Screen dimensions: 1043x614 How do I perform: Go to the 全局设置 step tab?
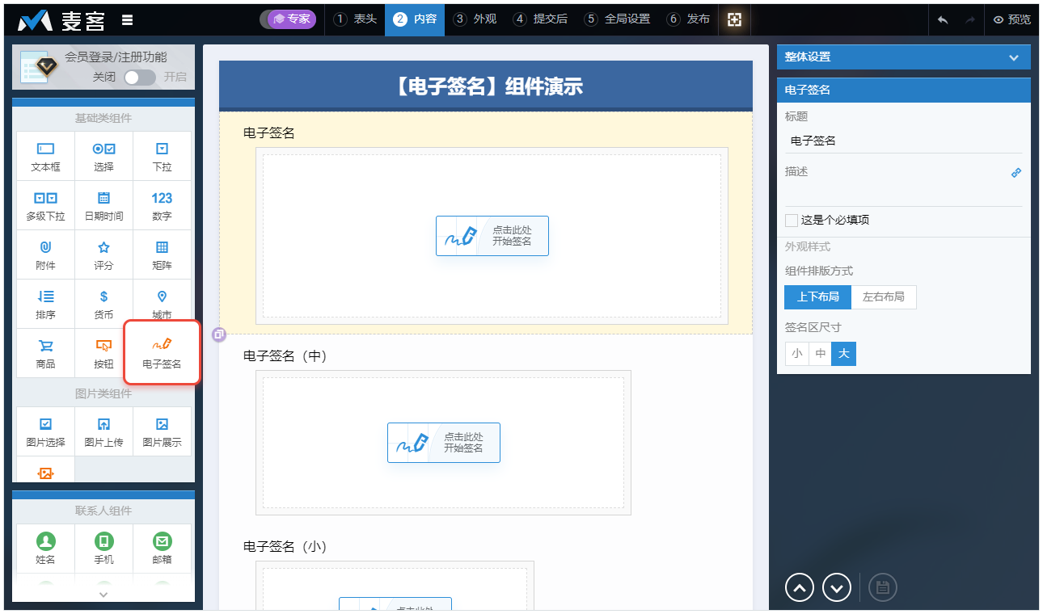click(x=618, y=19)
